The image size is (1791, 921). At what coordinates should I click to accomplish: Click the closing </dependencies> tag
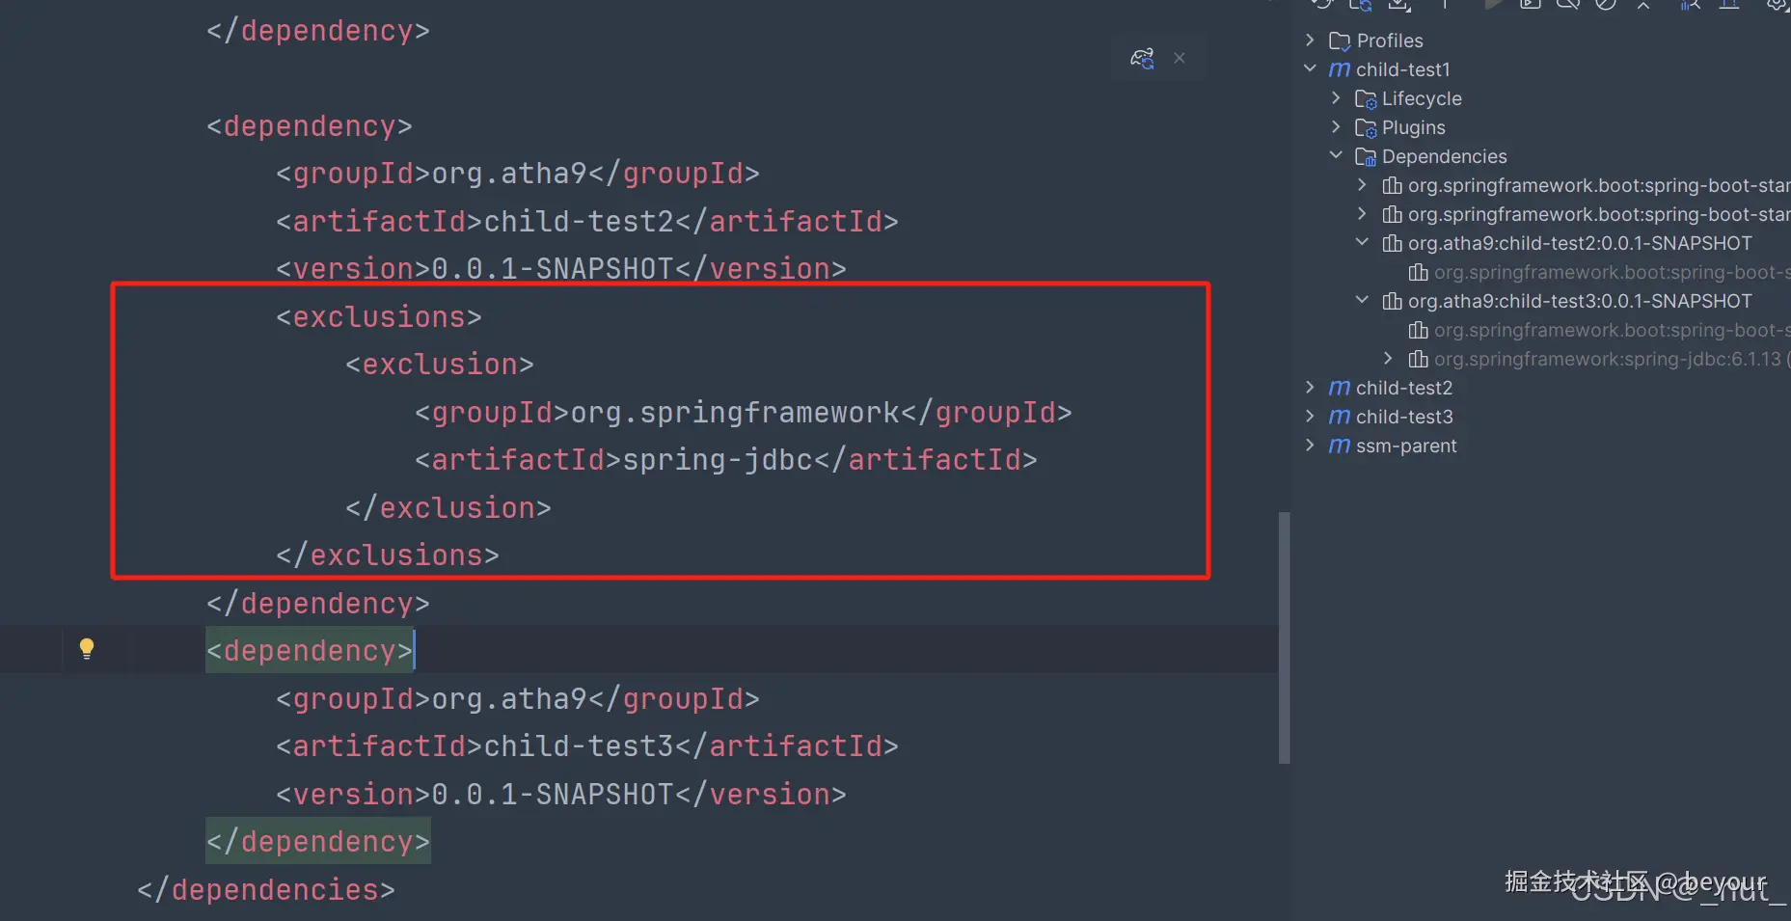click(x=266, y=890)
